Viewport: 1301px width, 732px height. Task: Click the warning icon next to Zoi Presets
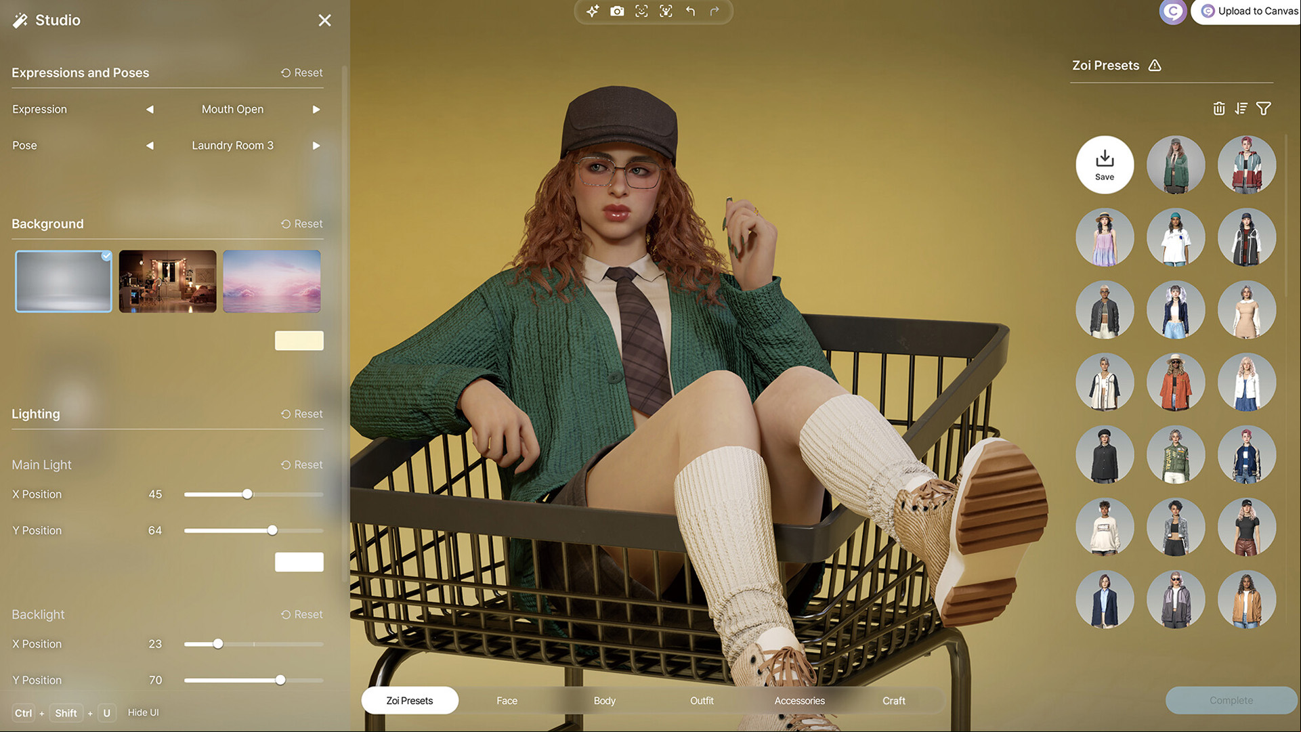click(x=1155, y=66)
